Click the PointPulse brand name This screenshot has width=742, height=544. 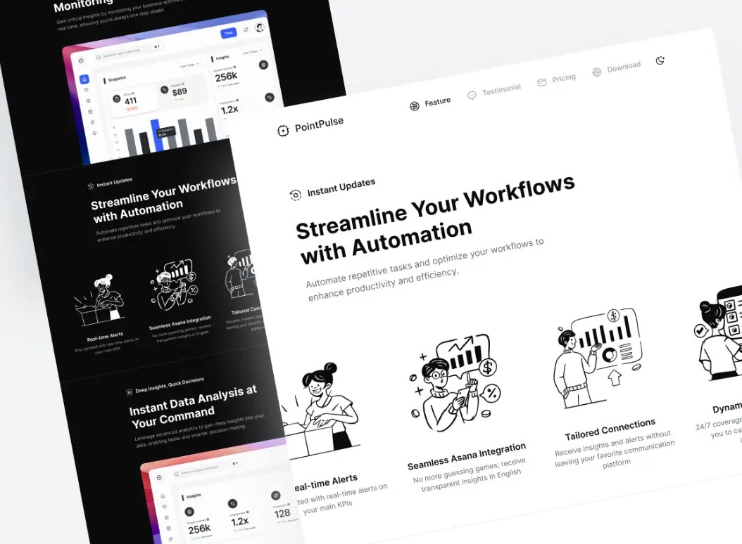(x=319, y=124)
